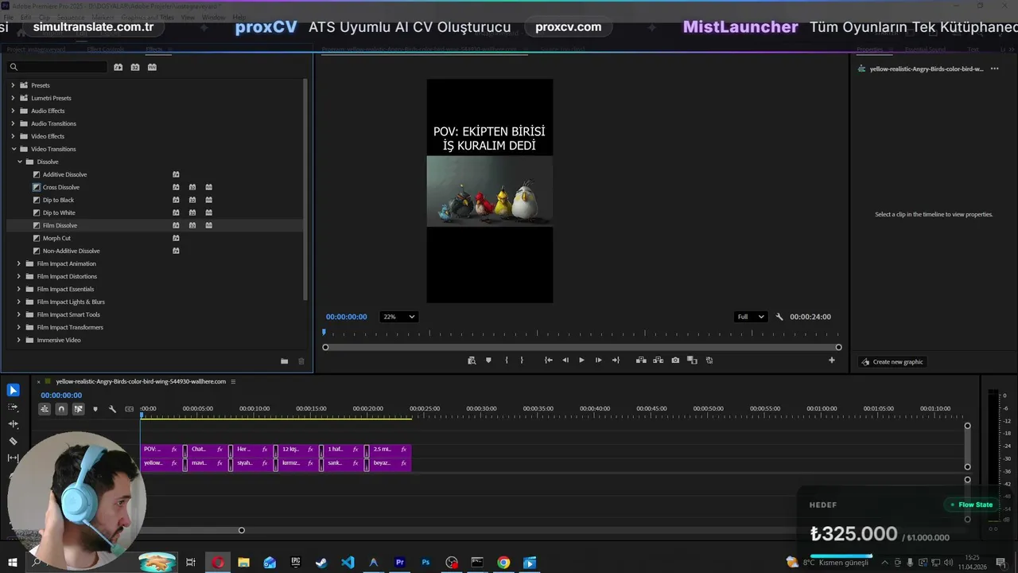This screenshot has width=1018, height=573.
Task: Open the caption track options icon
Action: pyautogui.click(x=130, y=409)
